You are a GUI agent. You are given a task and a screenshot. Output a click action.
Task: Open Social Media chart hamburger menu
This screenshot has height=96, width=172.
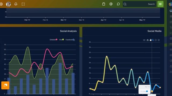coord(144,40)
